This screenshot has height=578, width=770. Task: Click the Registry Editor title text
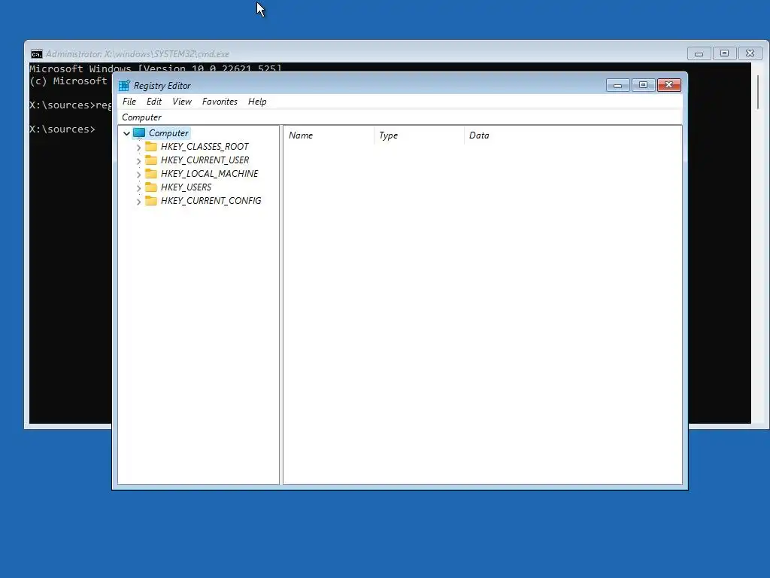click(162, 86)
